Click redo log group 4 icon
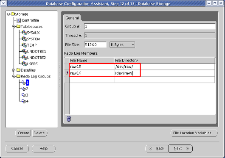The height and width of the screenshot is (158, 225). [x=23, y=101]
